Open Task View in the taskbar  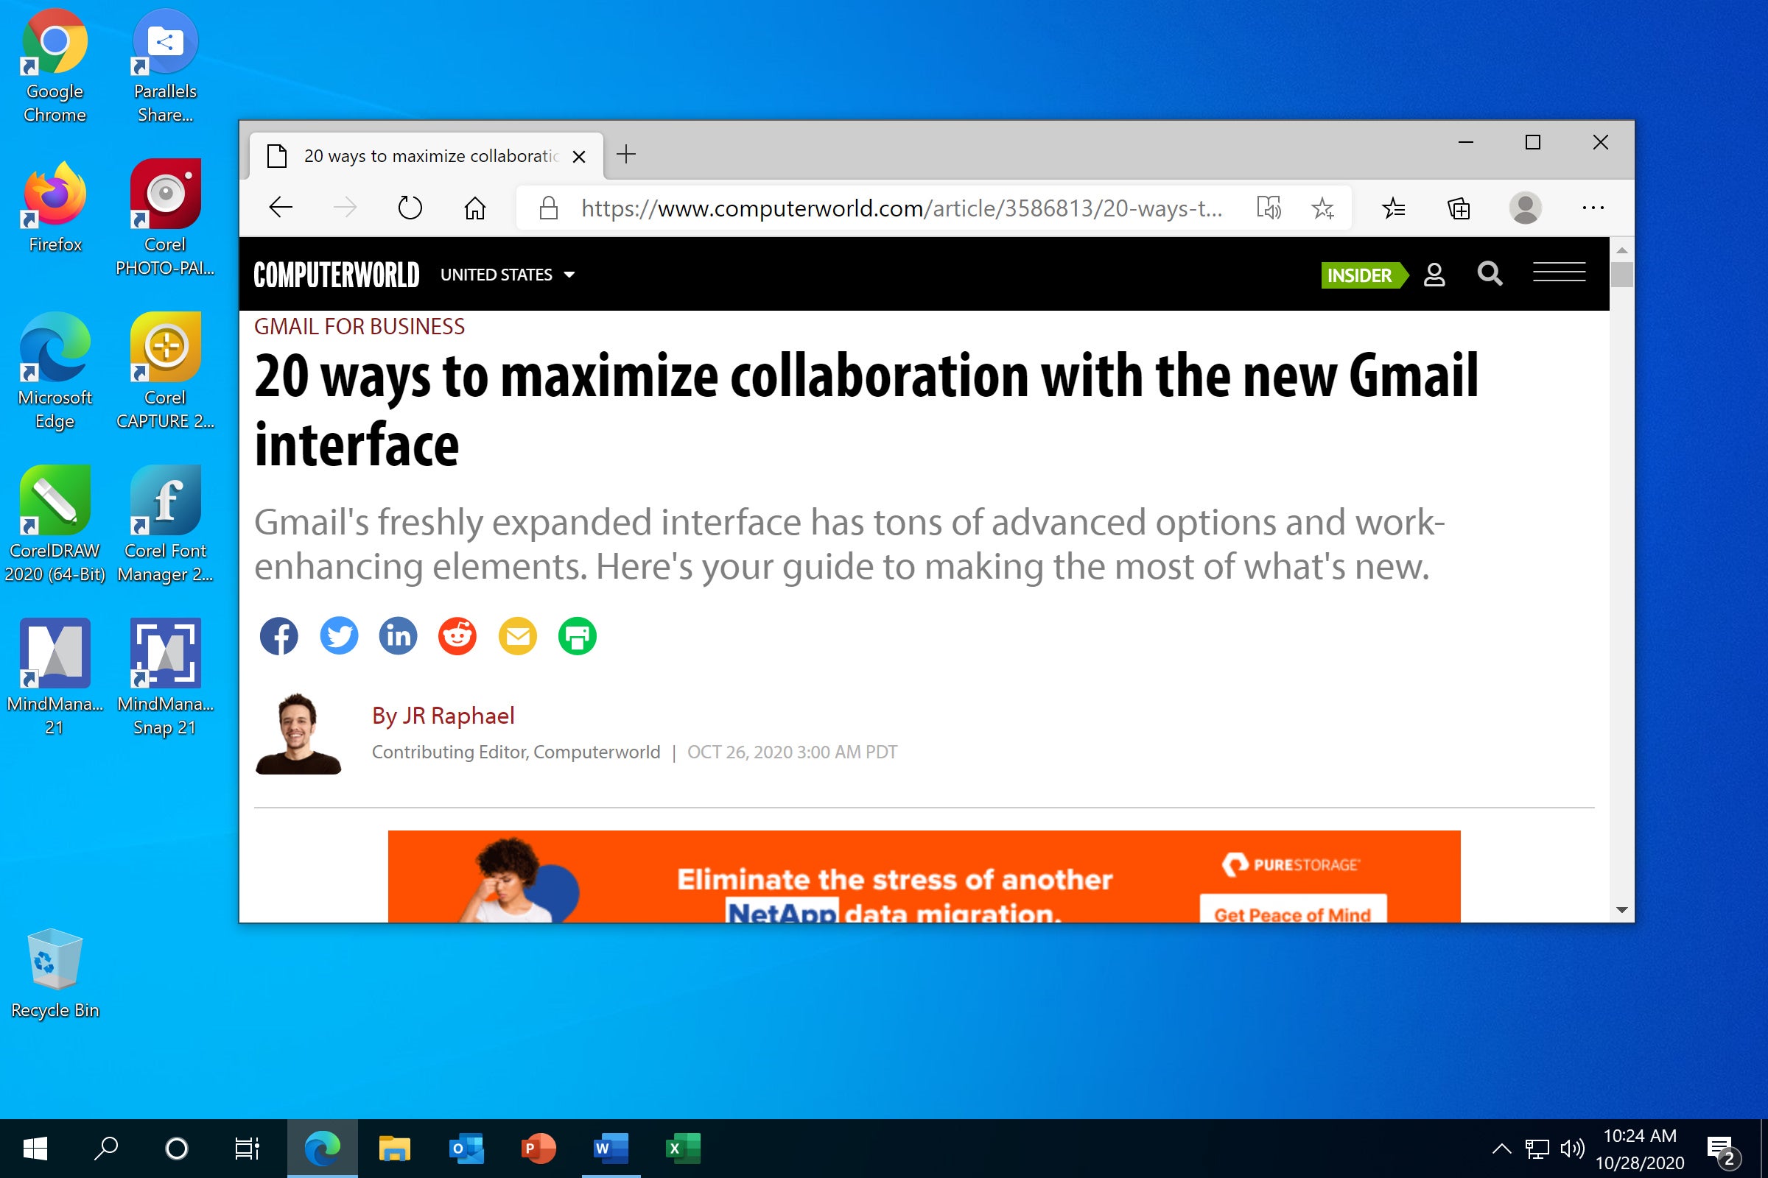pyautogui.click(x=247, y=1148)
